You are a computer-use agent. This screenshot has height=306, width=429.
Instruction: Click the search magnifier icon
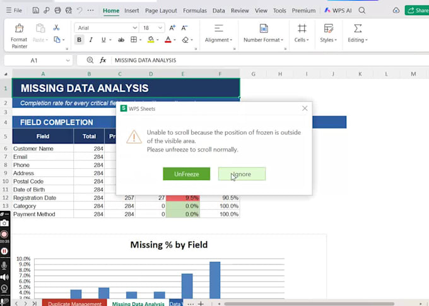361,11
